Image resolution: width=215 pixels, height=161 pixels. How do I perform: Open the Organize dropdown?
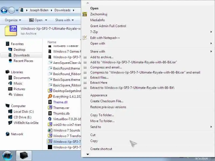point(13,20)
